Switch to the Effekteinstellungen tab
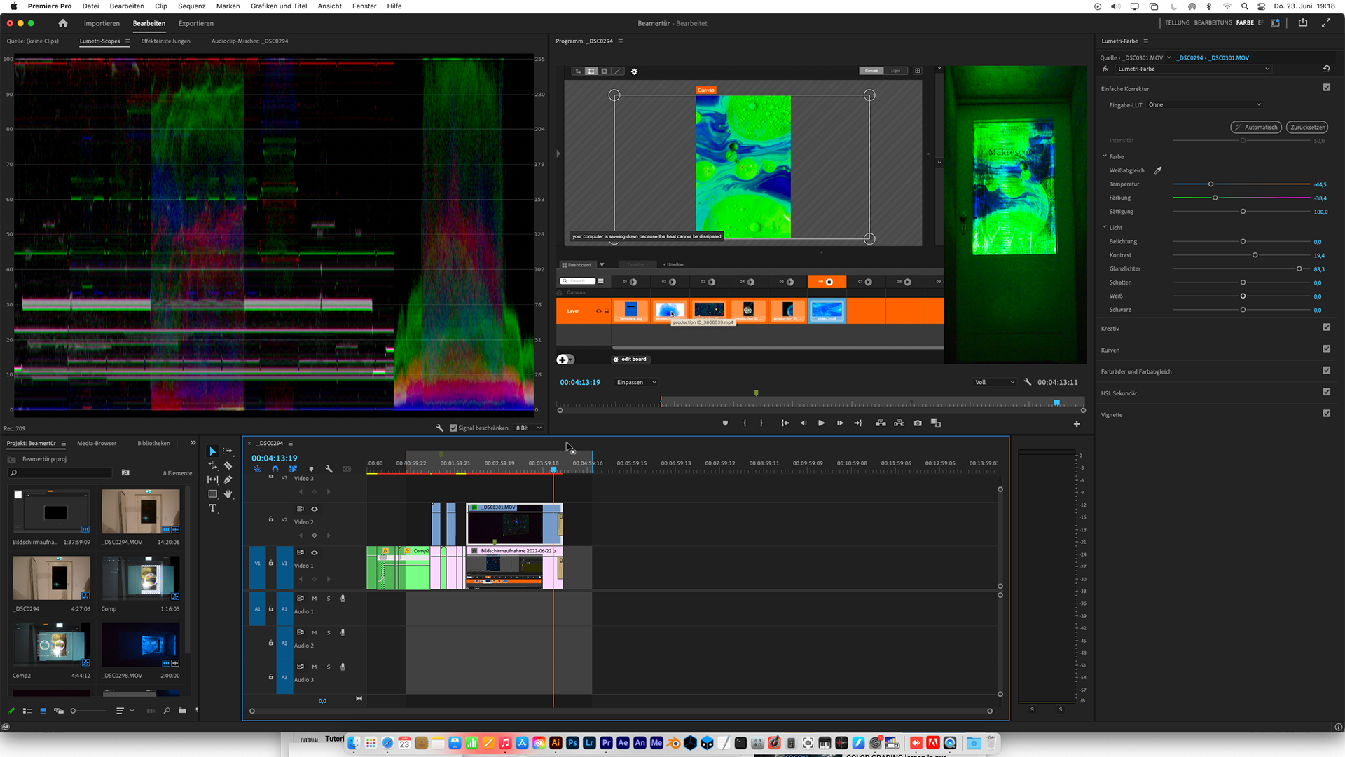This screenshot has height=757, width=1345. pos(165,41)
